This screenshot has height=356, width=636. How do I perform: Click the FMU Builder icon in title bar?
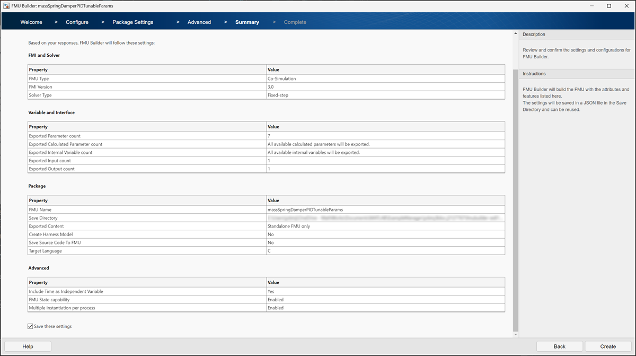(6, 6)
